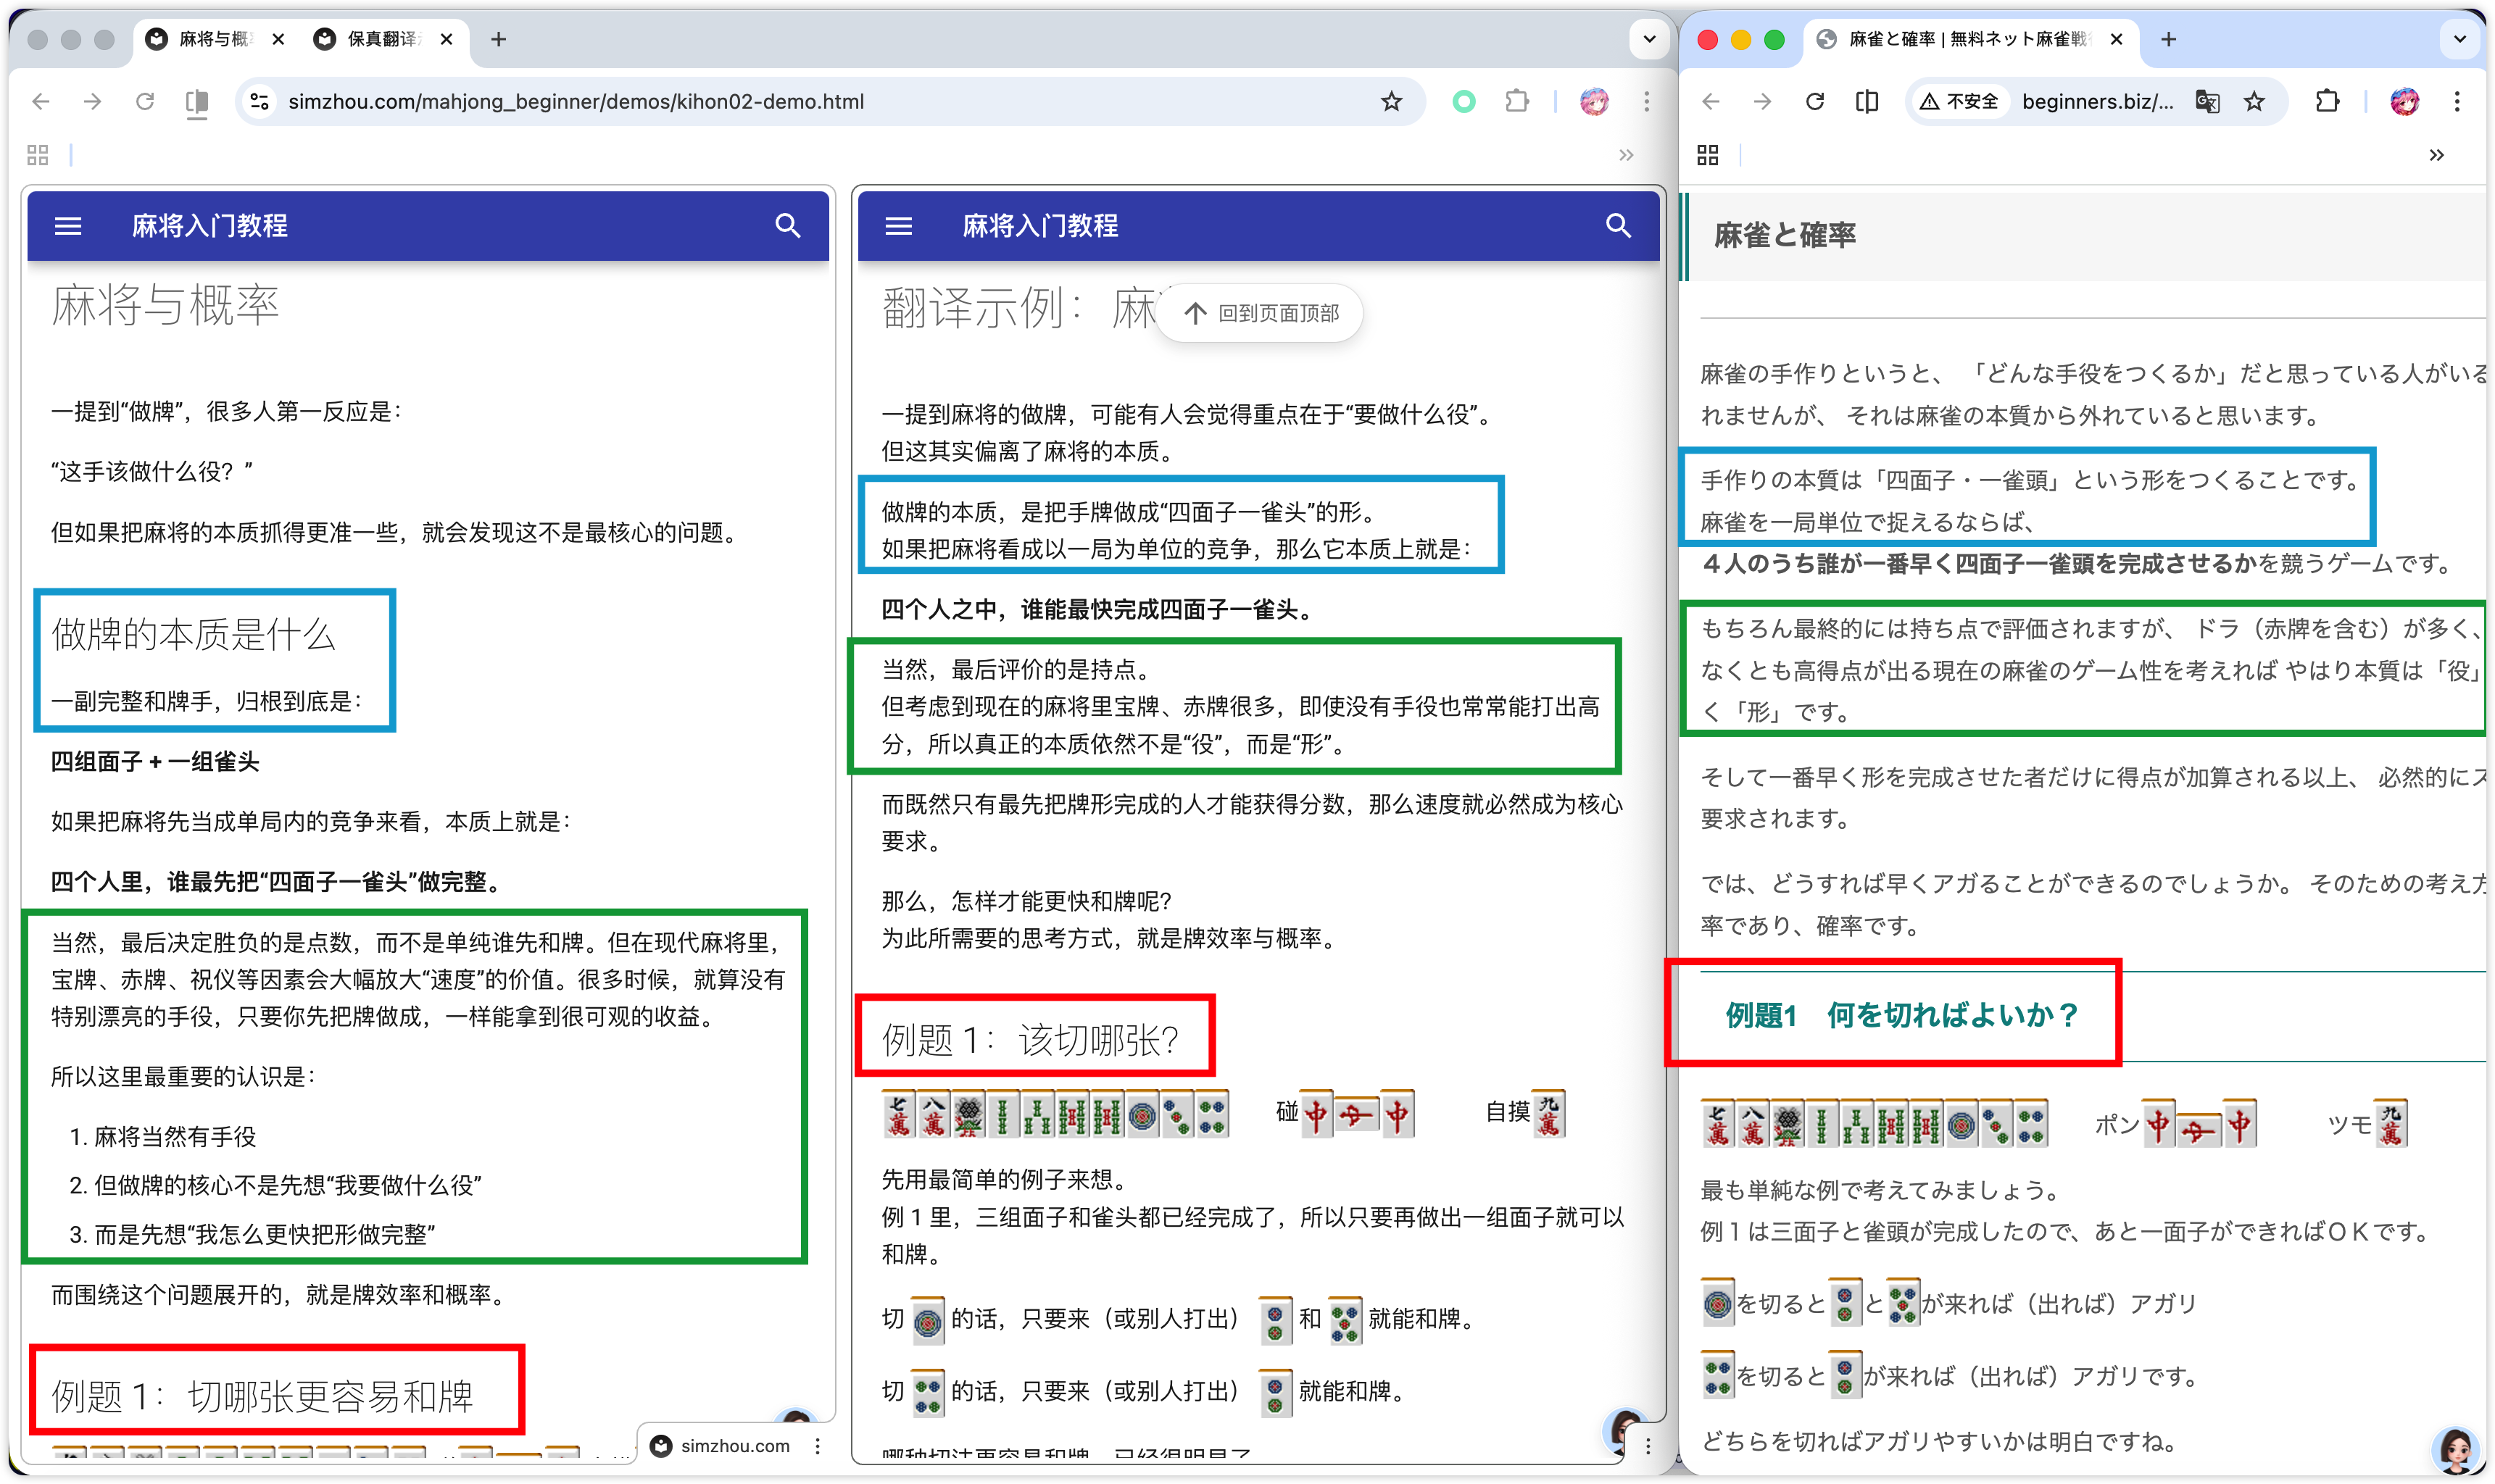Click 回到页面顶部 button
Image resolution: width=2495 pixels, height=1484 pixels.
coord(1261,313)
